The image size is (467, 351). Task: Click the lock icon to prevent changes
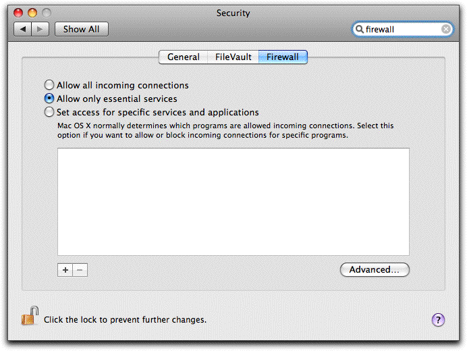(x=29, y=317)
